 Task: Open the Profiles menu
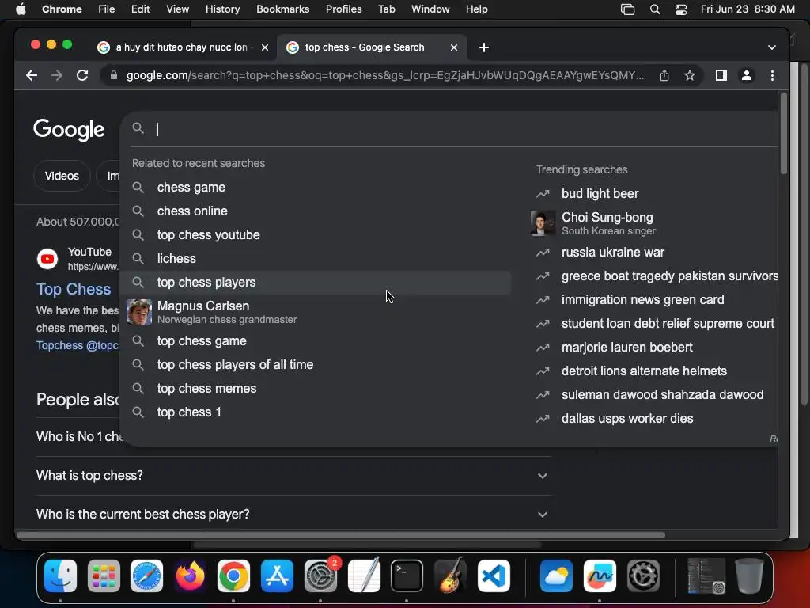click(x=343, y=9)
